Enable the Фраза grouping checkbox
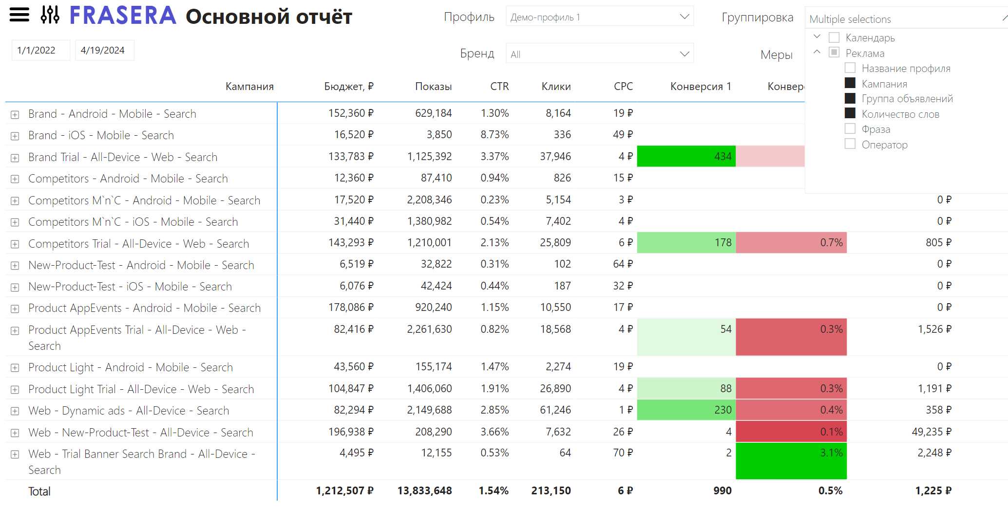 (x=850, y=128)
